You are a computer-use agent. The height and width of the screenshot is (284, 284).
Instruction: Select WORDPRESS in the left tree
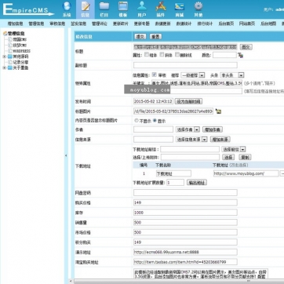(22, 51)
